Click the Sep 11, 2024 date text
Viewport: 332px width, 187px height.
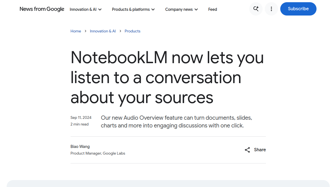[x=81, y=117]
